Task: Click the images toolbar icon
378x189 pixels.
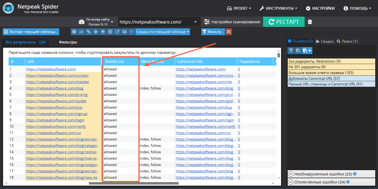Action: tap(125, 32)
